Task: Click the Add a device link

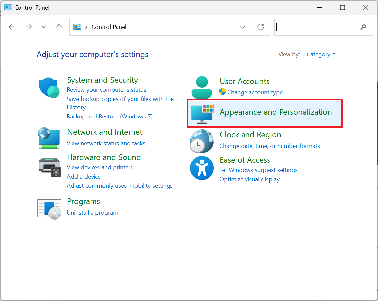Action: (x=84, y=177)
